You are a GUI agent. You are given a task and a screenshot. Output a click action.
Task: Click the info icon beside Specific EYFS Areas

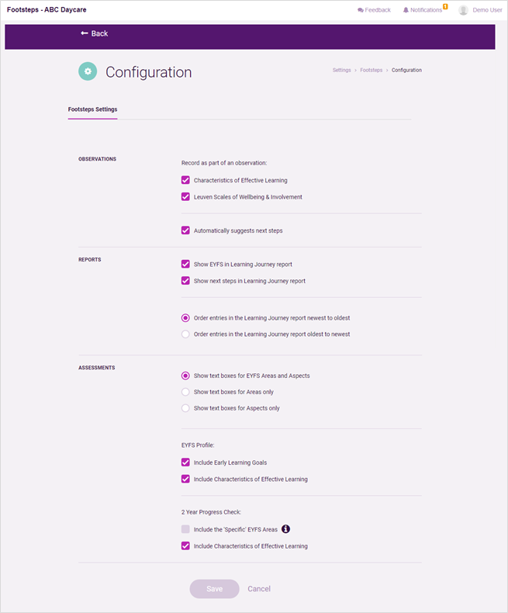[285, 529]
